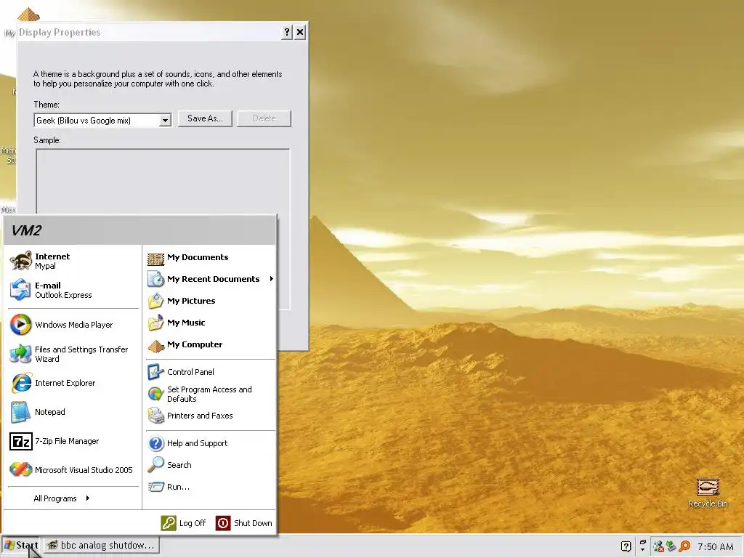Open Microsoft Visual Studio 2005
Viewport: 744px width, 558px height.
pos(73,470)
